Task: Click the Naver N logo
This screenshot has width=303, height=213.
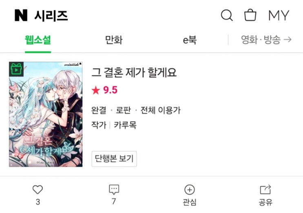Action: (21, 15)
